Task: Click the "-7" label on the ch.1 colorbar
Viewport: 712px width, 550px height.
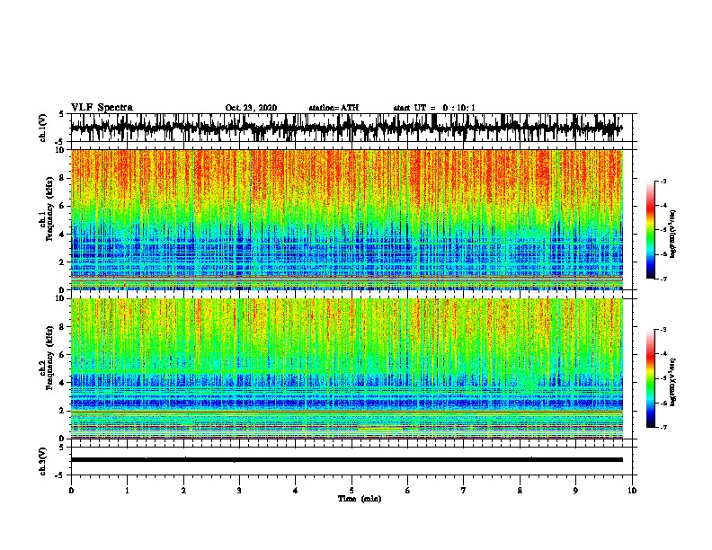Action: coord(663,279)
